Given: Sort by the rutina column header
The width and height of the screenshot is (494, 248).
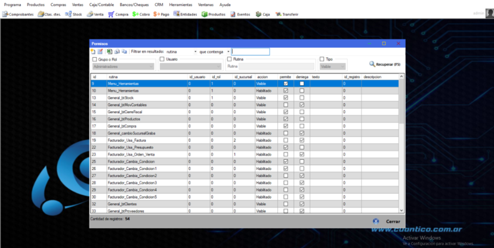Looking at the screenshot, I should coord(147,77).
